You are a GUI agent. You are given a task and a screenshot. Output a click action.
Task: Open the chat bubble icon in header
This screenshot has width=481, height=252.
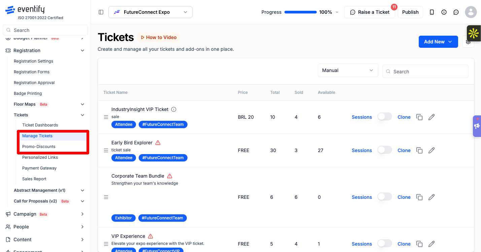(x=456, y=12)
